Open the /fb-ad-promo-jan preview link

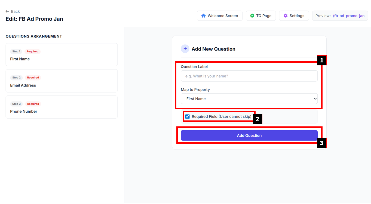348,16
